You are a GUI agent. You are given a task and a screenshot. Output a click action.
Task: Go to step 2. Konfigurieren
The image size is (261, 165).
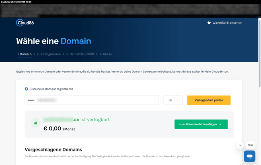tap(49, 54)
